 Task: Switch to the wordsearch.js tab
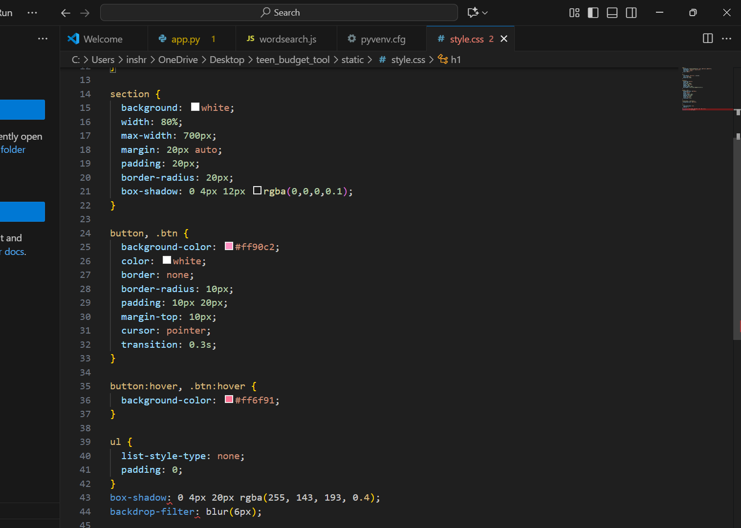287,39
